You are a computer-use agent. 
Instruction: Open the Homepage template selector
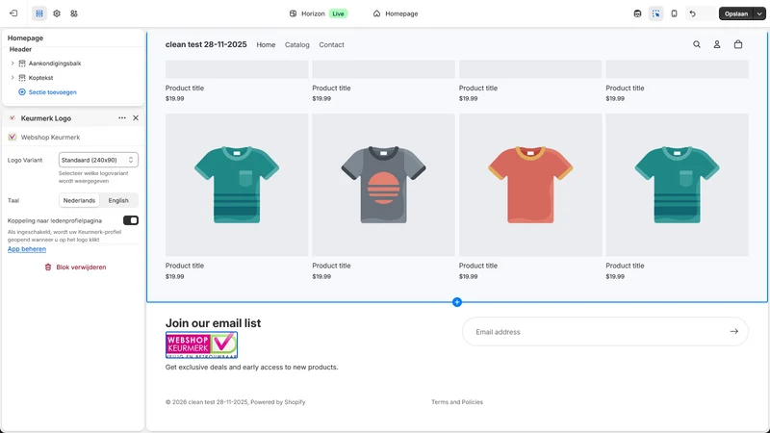396,13
